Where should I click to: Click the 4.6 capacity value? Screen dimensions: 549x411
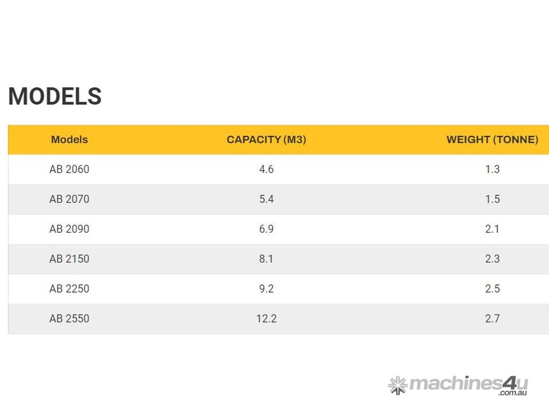click(266, 169)
